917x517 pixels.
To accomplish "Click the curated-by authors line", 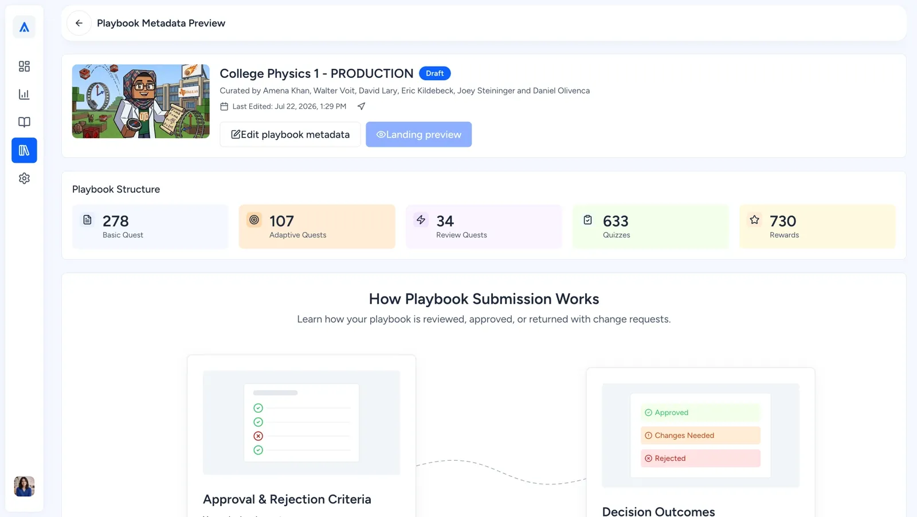I will click(x=405, y=91).
